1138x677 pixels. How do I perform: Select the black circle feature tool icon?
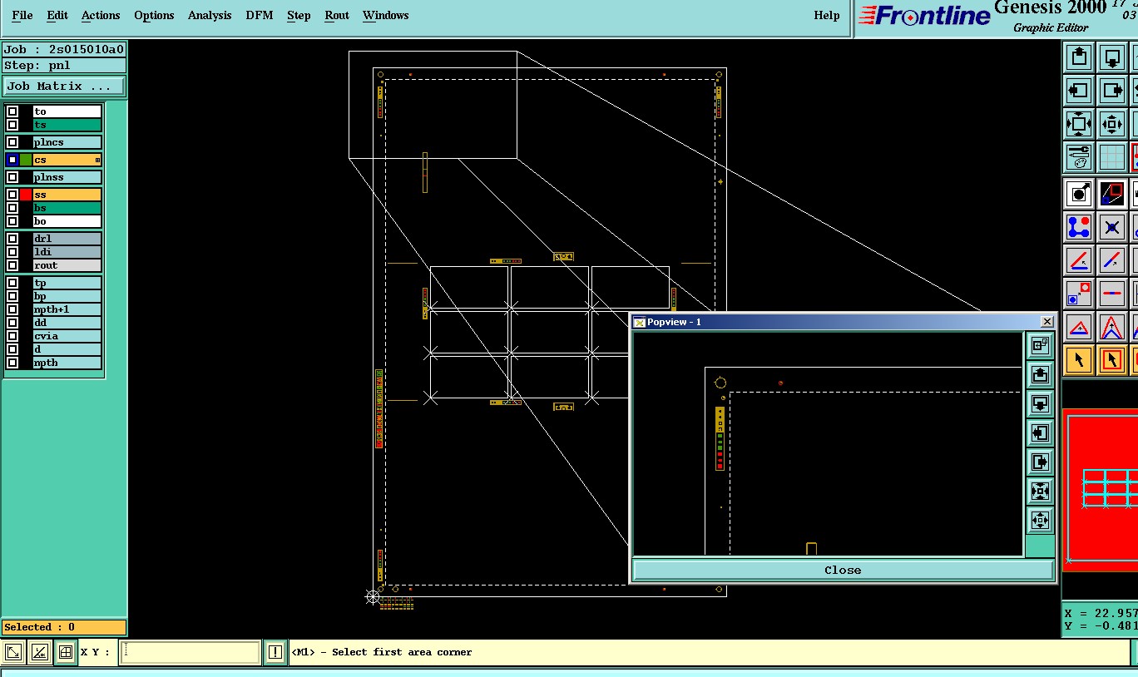[x=1079, y=194]
